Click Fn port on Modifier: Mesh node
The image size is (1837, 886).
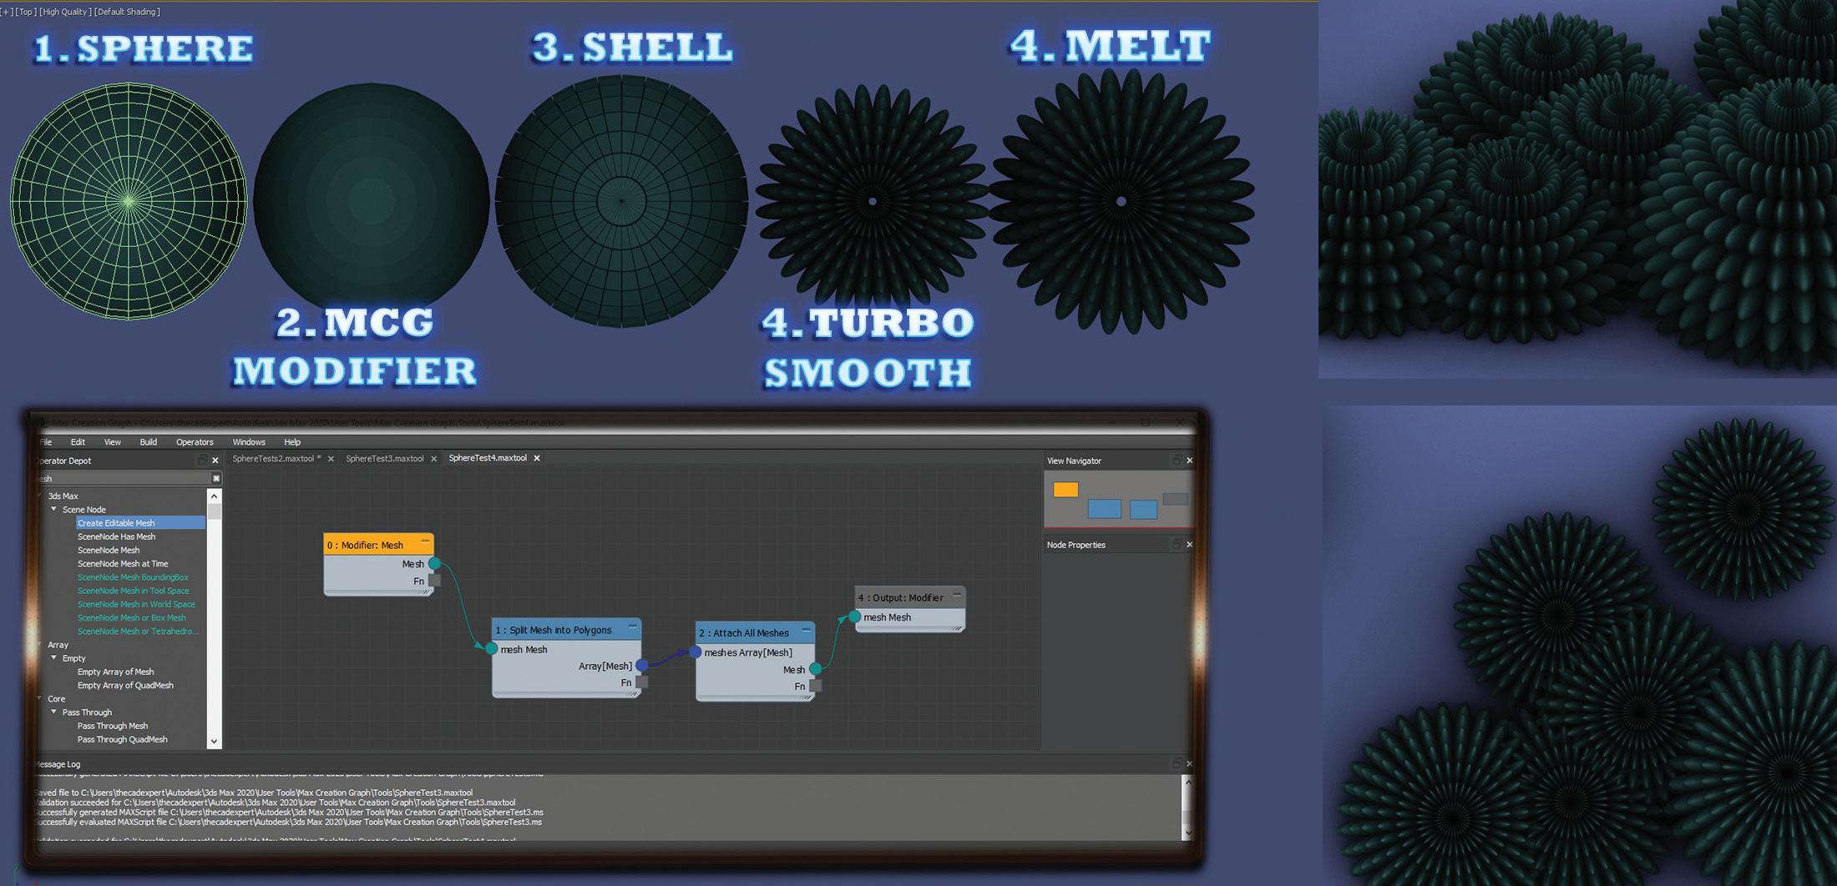(434, 581)
